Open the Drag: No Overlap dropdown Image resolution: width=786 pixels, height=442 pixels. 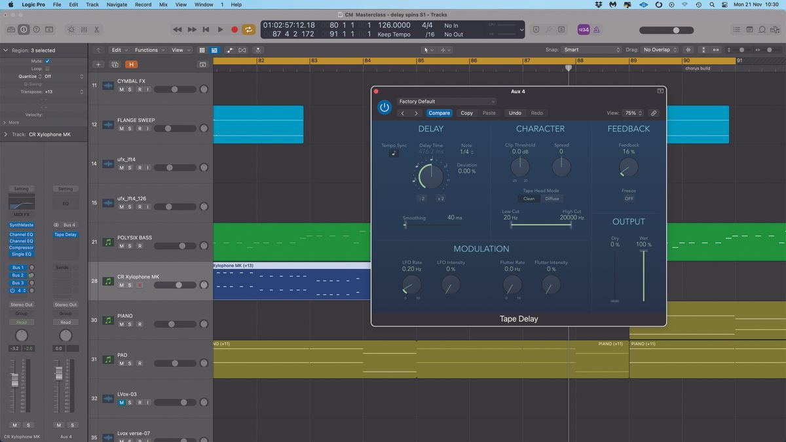click(658, 49)
